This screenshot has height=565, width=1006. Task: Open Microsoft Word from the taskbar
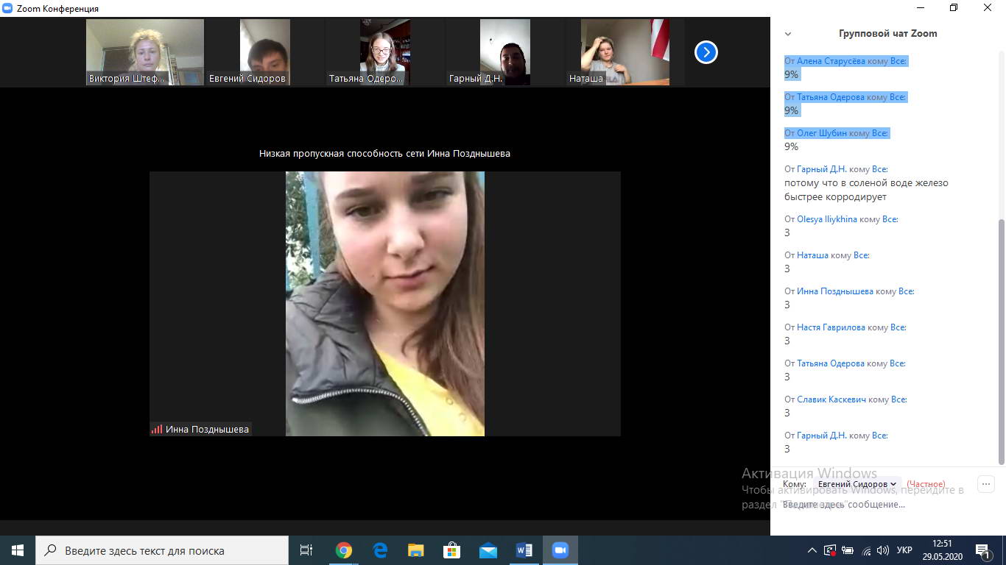click(x=524, y=550)
